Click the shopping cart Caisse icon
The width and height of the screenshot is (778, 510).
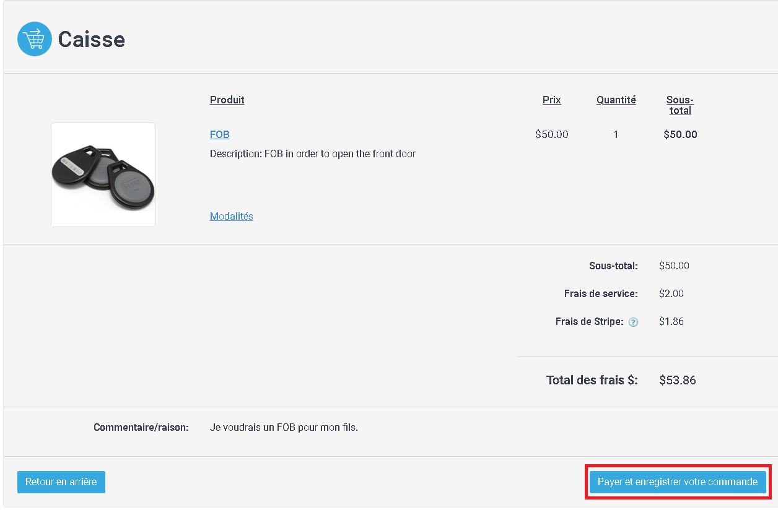(35, 39)
